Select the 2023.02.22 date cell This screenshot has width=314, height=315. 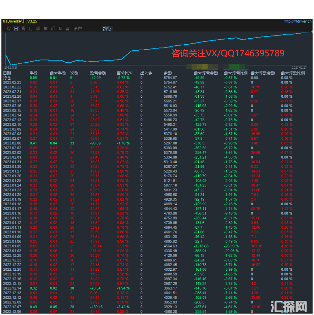pos(12,87)
